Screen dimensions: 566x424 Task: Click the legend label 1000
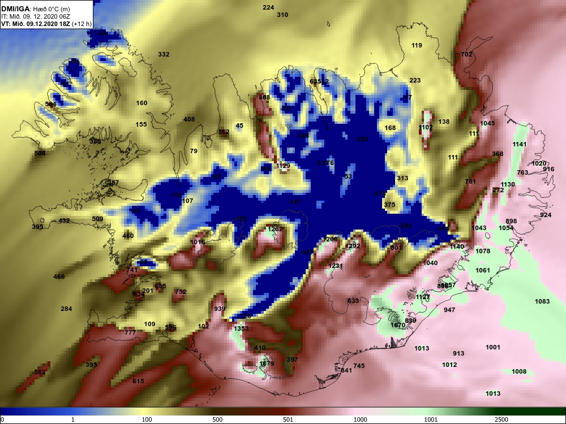click(x=360, y=419)
